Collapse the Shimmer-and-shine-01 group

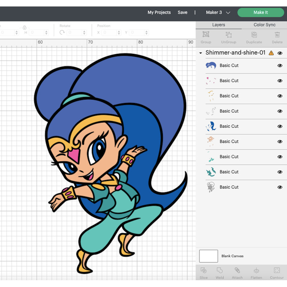coord(201,53)
